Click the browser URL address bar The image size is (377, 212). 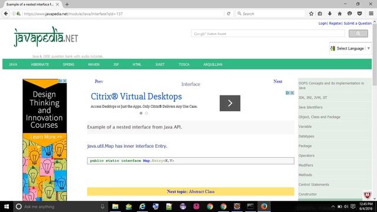click(x=123, y=14)
